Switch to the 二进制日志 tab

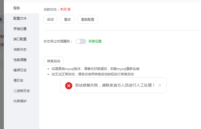(22, 91)
